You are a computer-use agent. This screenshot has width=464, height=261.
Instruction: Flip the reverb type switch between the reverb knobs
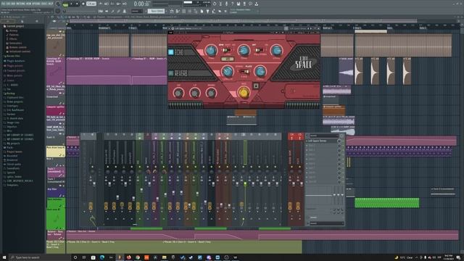(244, 72)
